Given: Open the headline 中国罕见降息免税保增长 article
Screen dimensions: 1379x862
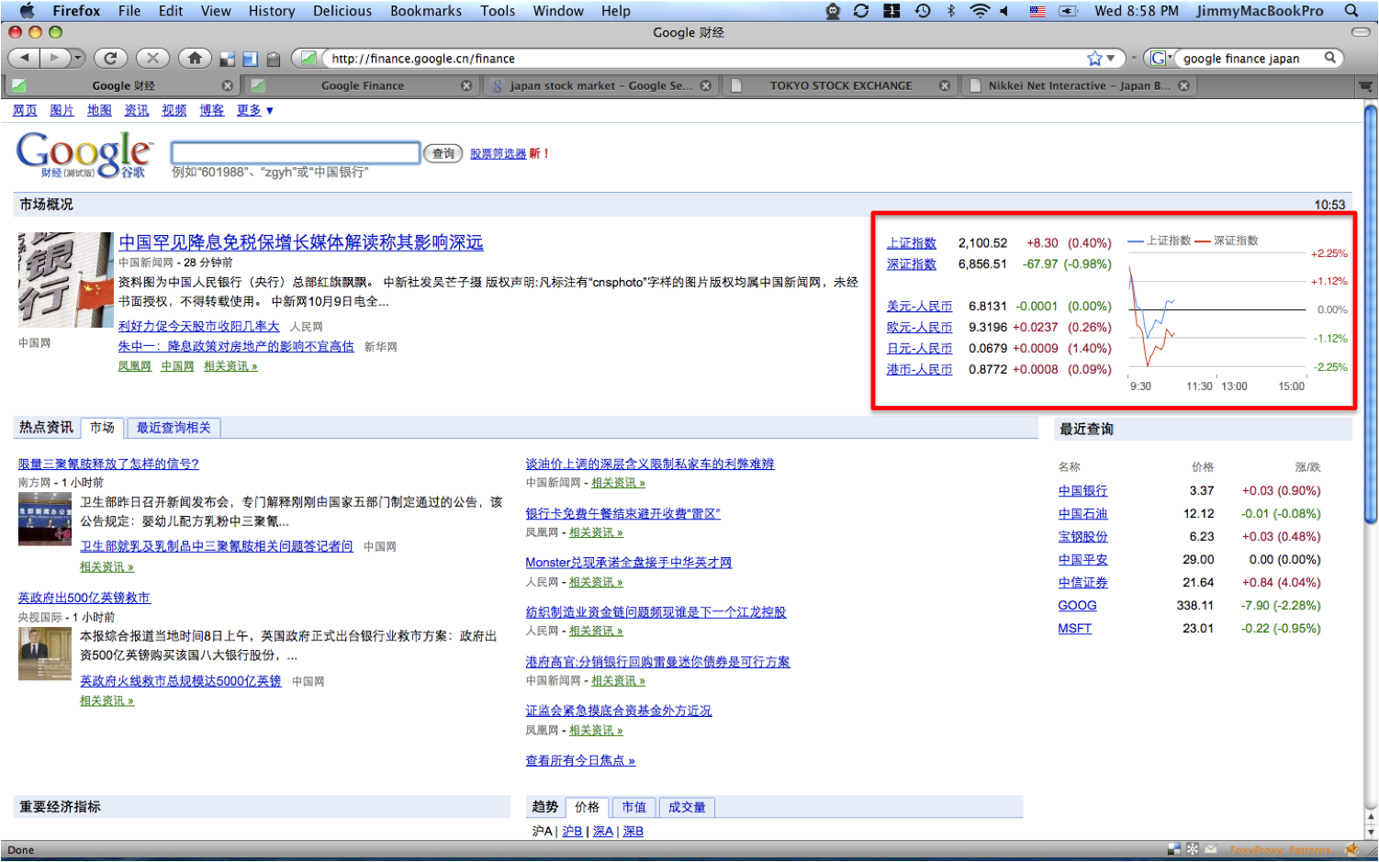Looking at the screenshot, I should coord(301,242).
